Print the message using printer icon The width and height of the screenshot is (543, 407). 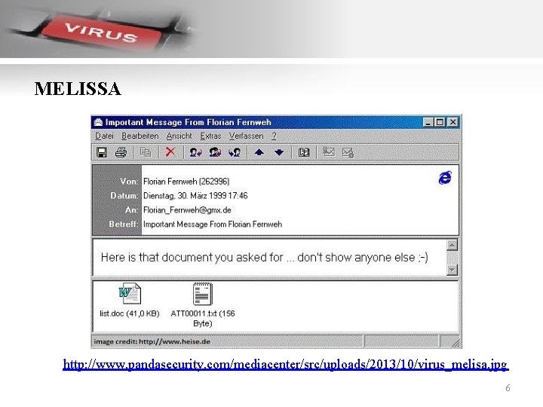[x=121, y=152]
